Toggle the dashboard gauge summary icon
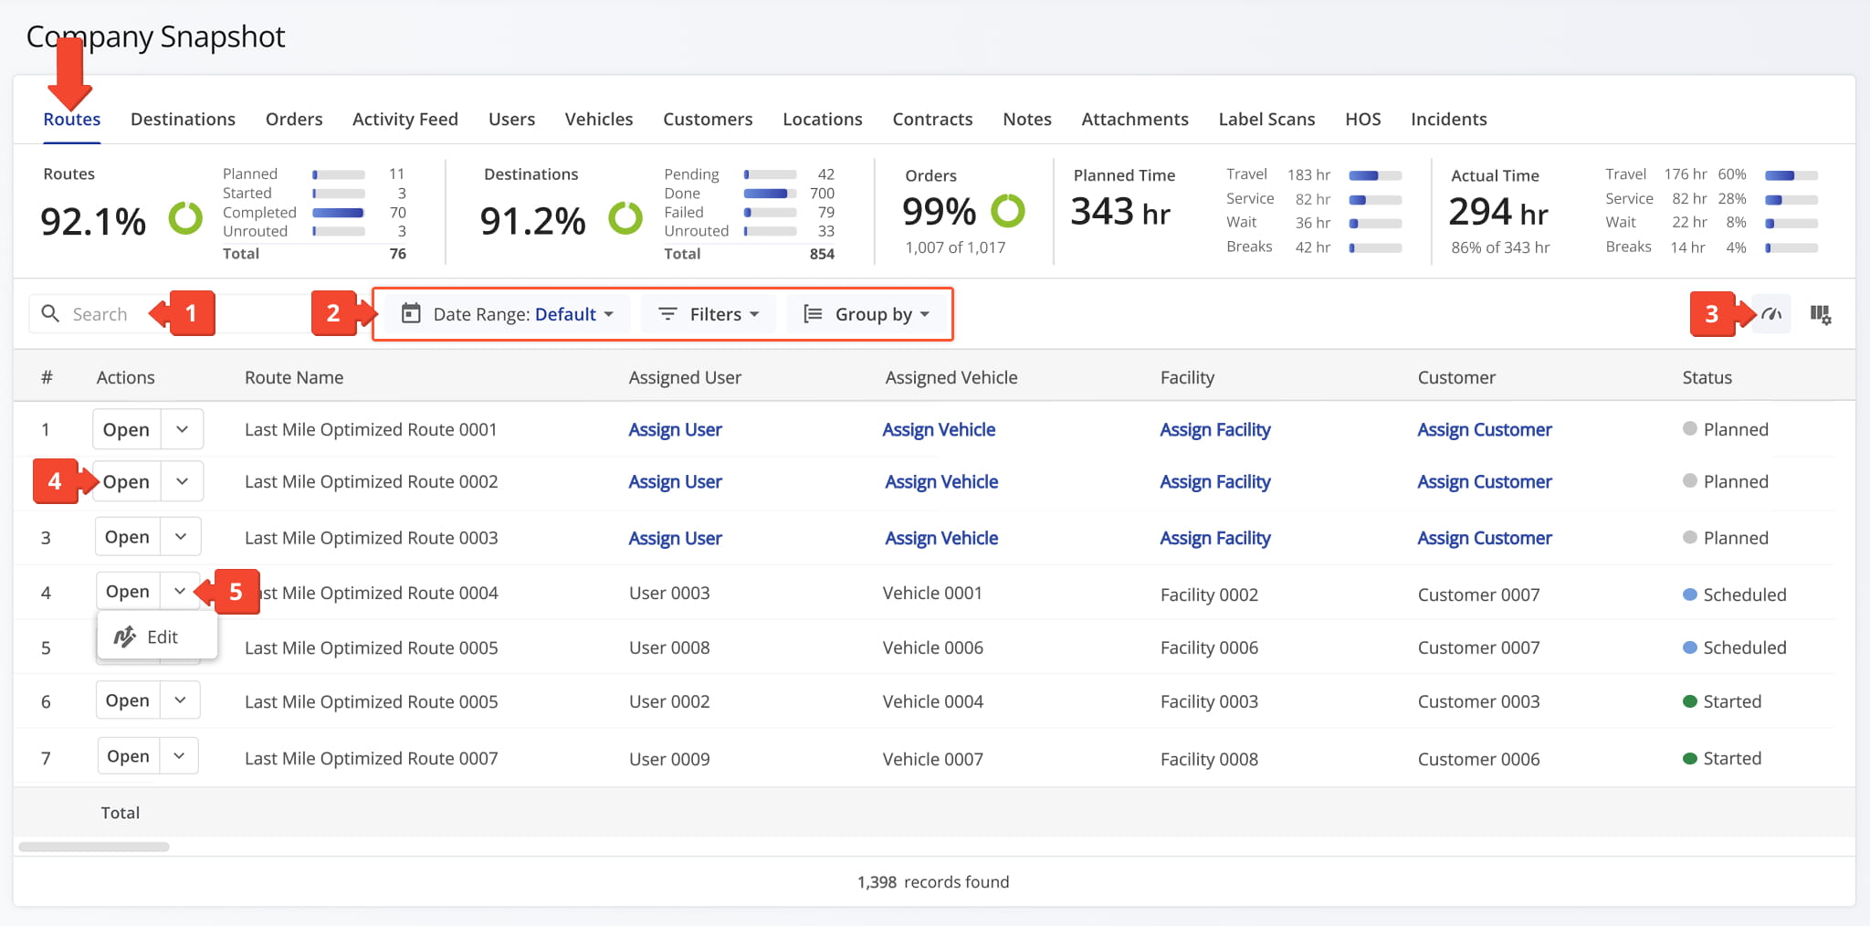Screen dimensions: 1870x926 [x=1771, y=314]
